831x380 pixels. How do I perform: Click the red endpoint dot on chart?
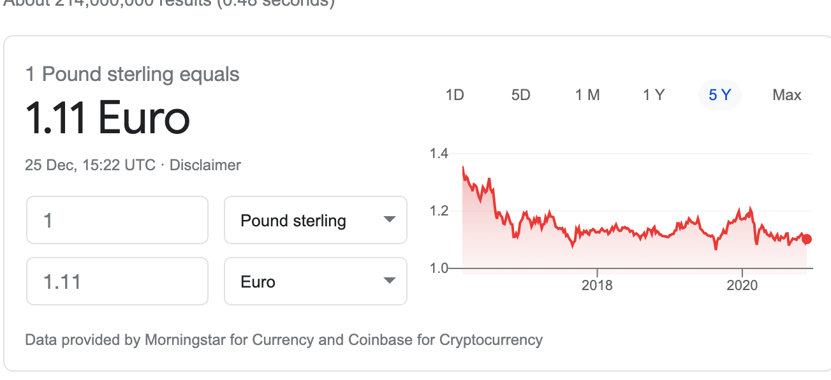807,239
